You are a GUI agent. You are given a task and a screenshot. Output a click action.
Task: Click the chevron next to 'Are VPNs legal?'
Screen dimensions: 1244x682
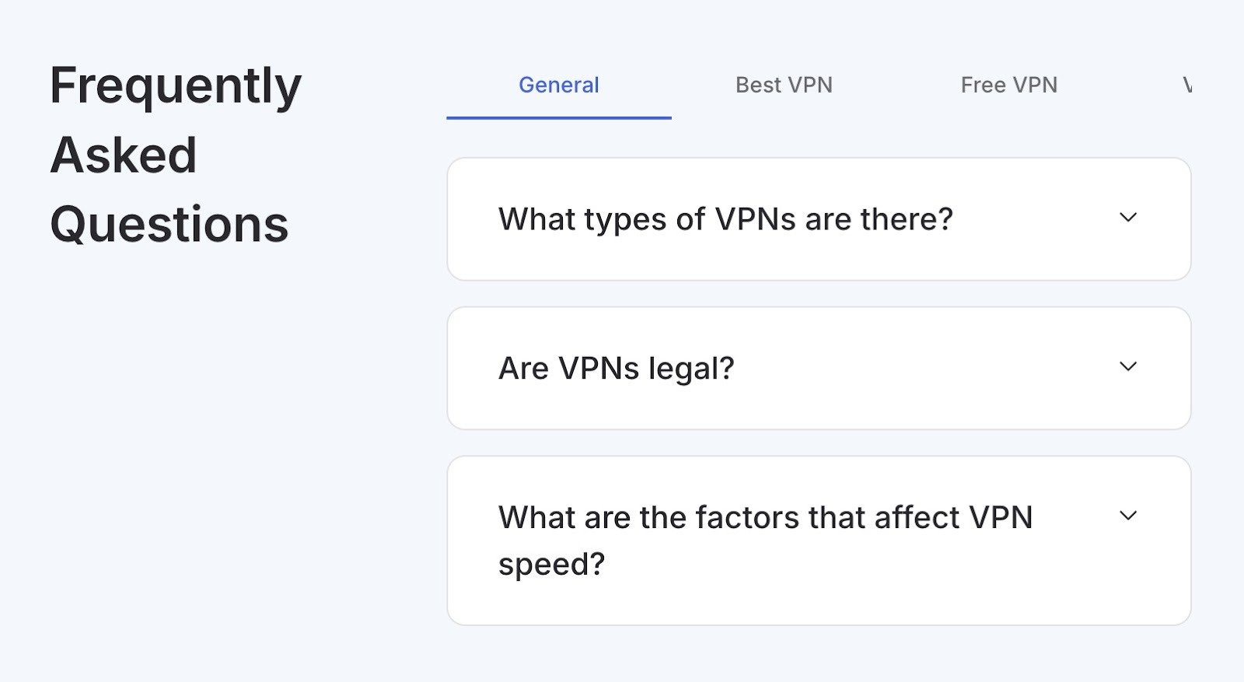[1129, 366]
